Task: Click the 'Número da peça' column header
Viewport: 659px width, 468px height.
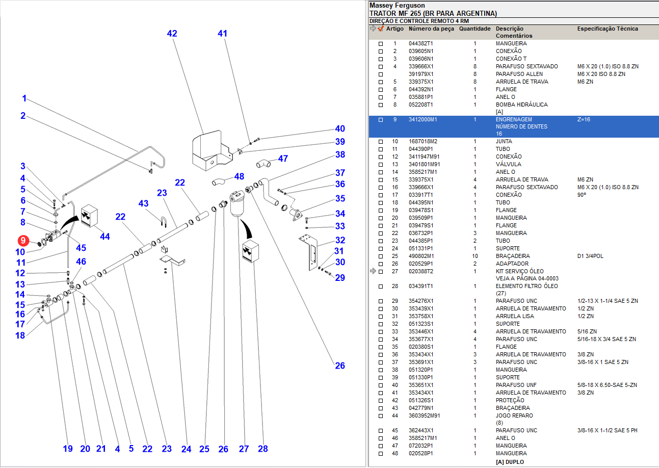Action: [431, 29]
